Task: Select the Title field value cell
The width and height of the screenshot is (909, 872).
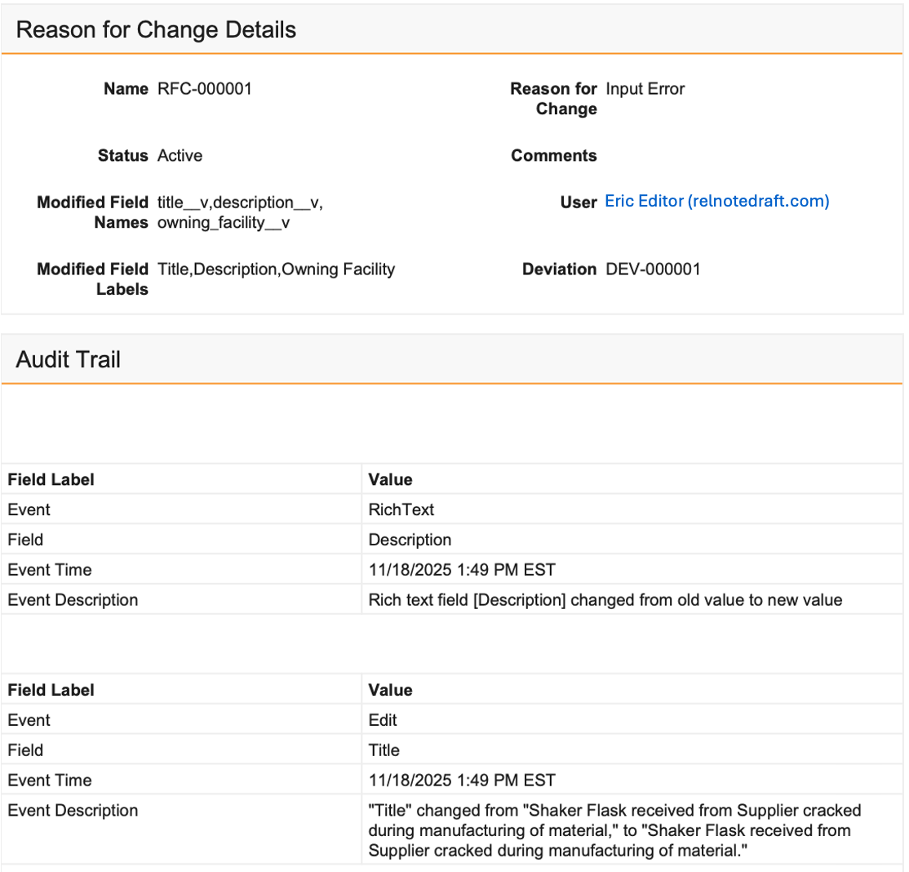Action: pyautogui.click(x=384, y=750)
